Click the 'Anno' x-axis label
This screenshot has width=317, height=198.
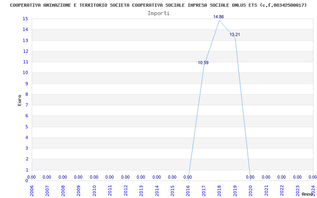click(x=307, y=194)
